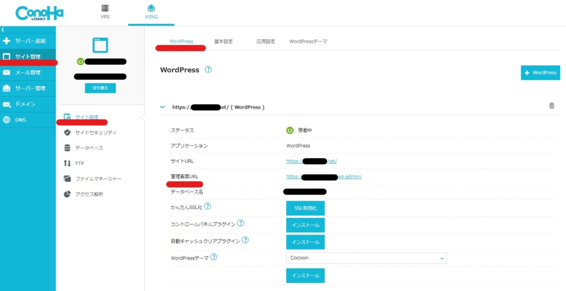Install the 自動キャッシュクリアプラグイン
This screenshot has height=291, width=566.
pyautogui.click(x=305, y=242)
